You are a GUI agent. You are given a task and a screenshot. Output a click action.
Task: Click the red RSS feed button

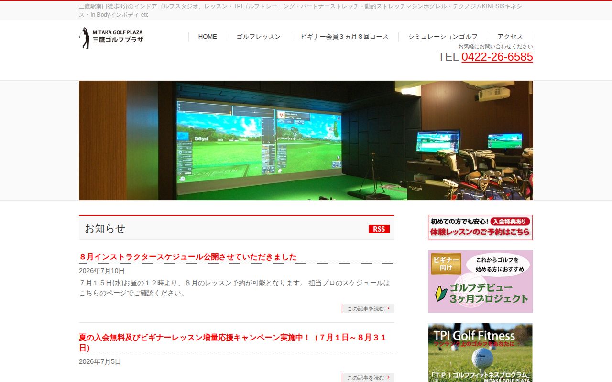click(x=379, y=229)
